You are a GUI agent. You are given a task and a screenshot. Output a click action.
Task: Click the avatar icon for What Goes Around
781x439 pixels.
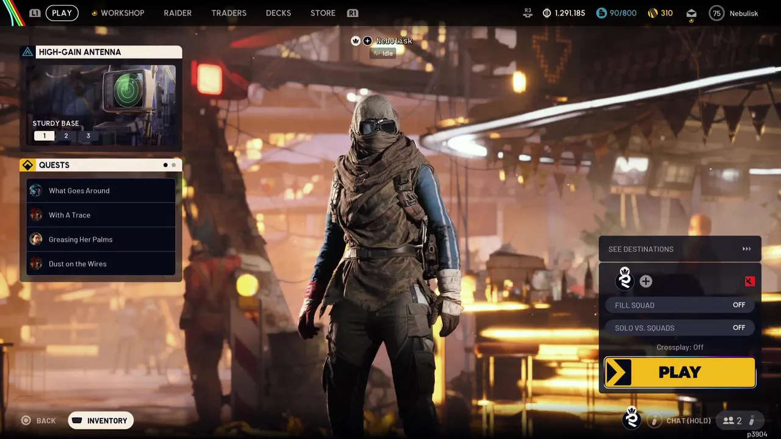[x=36, y=190]
